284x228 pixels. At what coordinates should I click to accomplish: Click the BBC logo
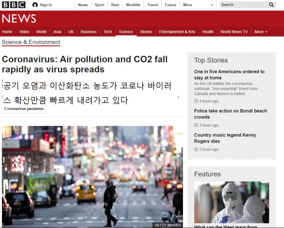point(14,5)
